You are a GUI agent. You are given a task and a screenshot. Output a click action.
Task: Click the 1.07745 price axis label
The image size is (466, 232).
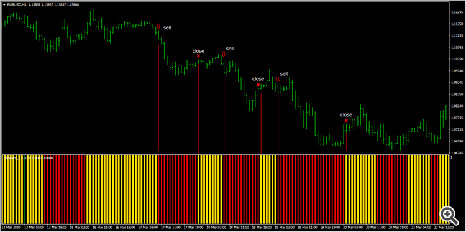point(458,118)
